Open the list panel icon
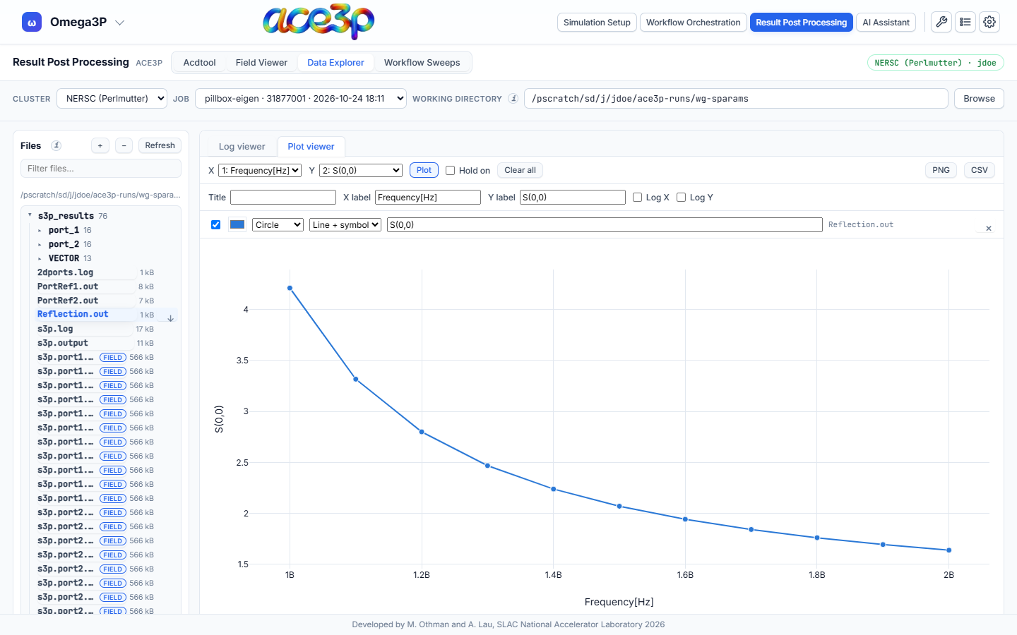 [965, 23]
